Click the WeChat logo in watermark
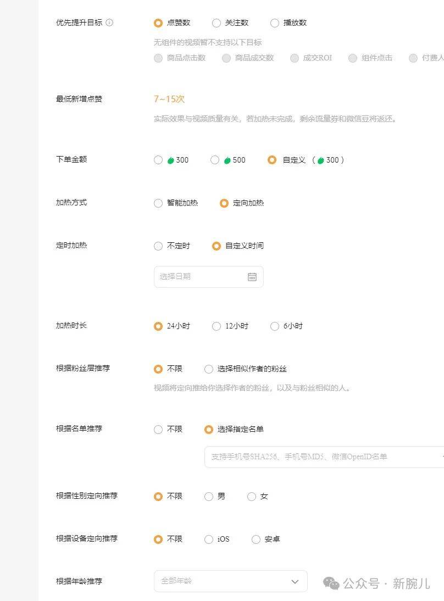 coord(331,583)
